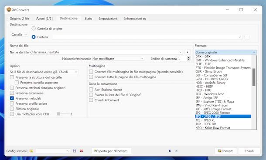Open Maiuscole/minuscole Non modificare dropdown

coord(118,59)
